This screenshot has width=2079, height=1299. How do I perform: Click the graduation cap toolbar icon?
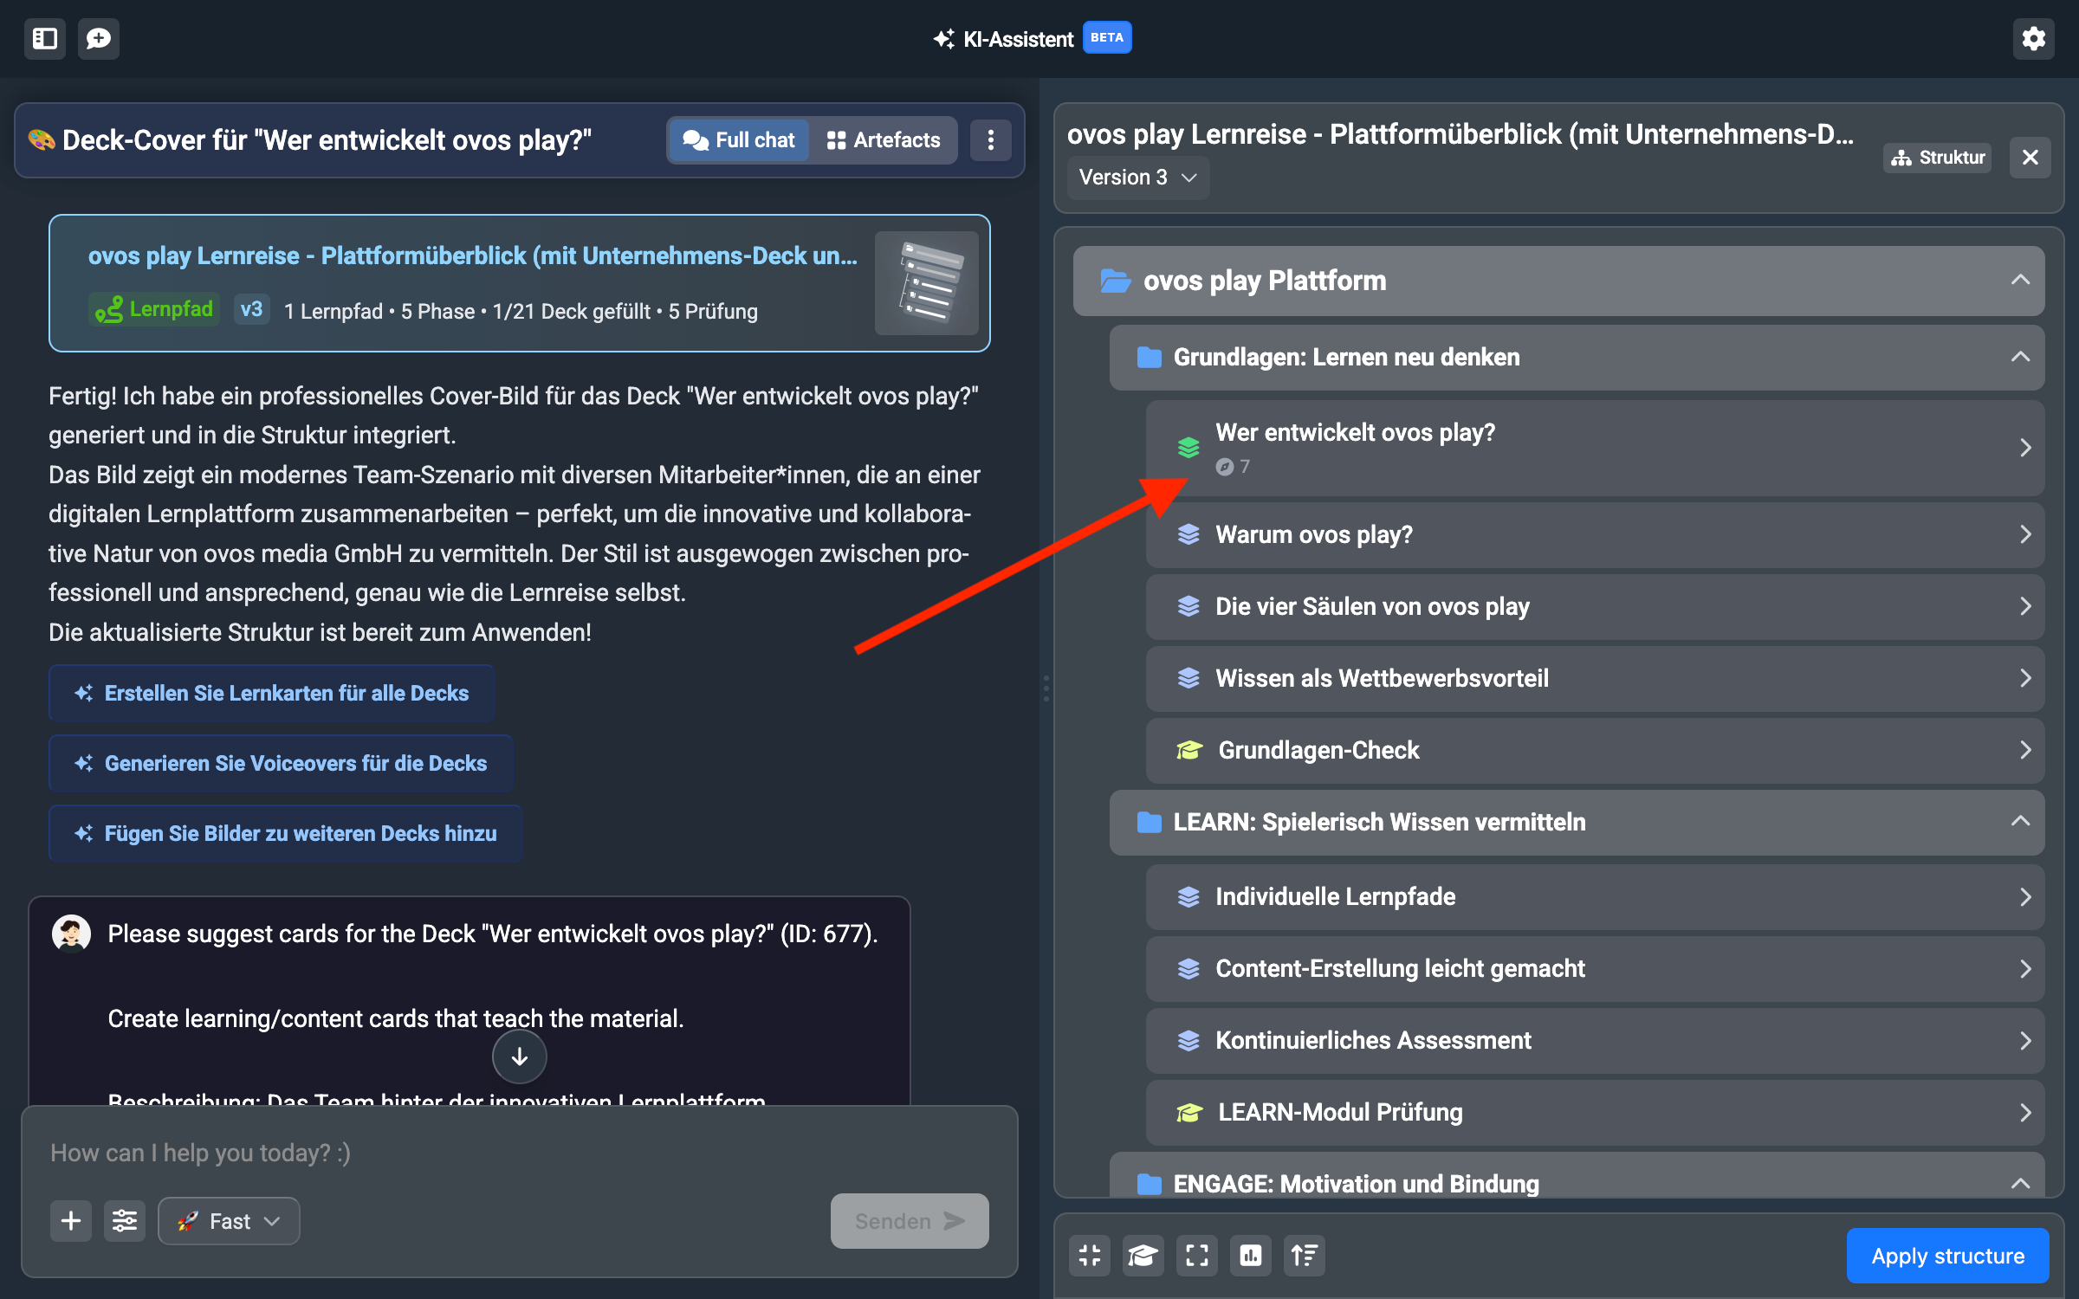(1143, 1256)
